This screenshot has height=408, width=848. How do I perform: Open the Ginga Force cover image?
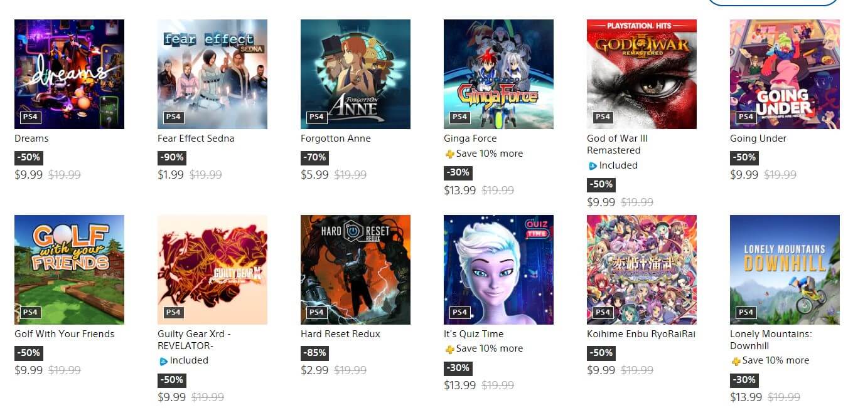(x=498, y=74)
